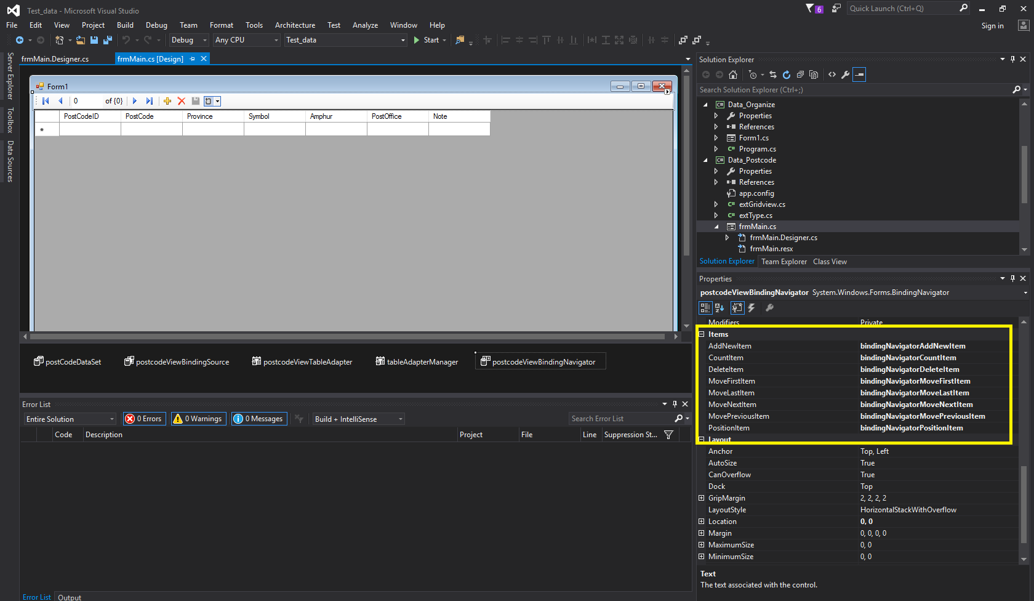Screen dimensions: 1034x601
Task: Collapse the Items property category
Action: click(702, 334)
